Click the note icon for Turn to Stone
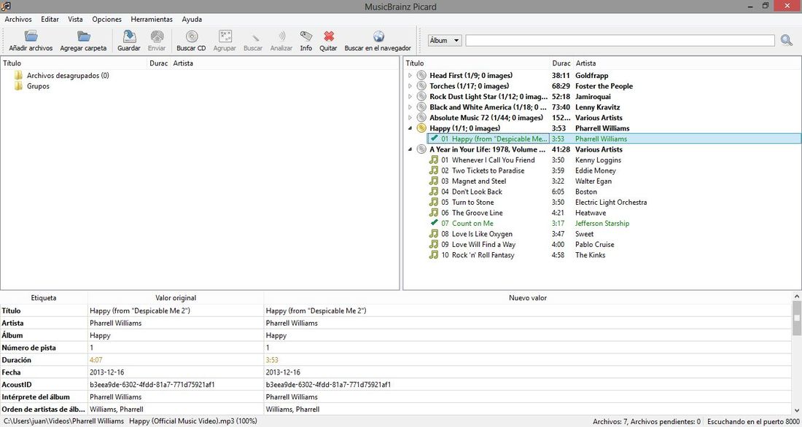Image resolution: width=802 pixels, height=427 pixels. coord(434,202)
